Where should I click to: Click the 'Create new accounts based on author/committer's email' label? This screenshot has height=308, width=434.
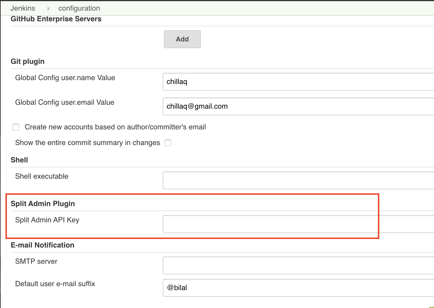pos(115,127)
